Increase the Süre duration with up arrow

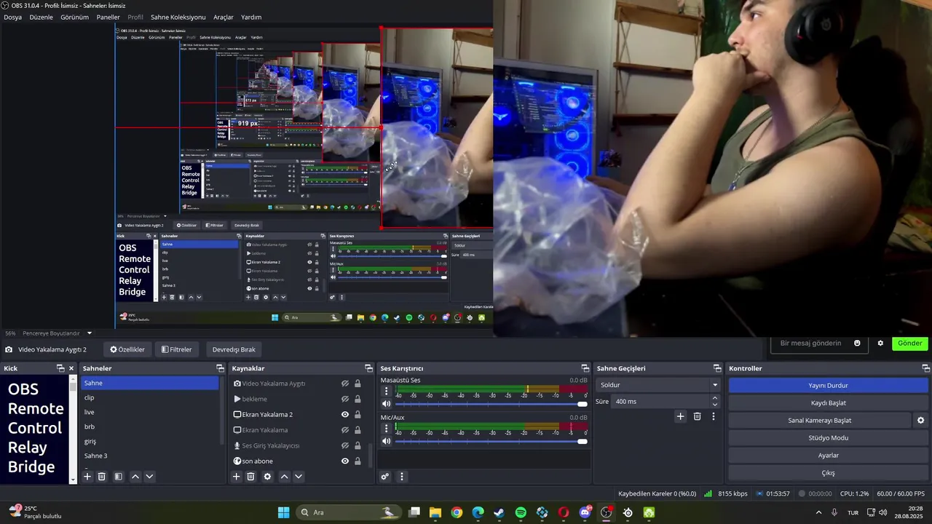(715, 398)
